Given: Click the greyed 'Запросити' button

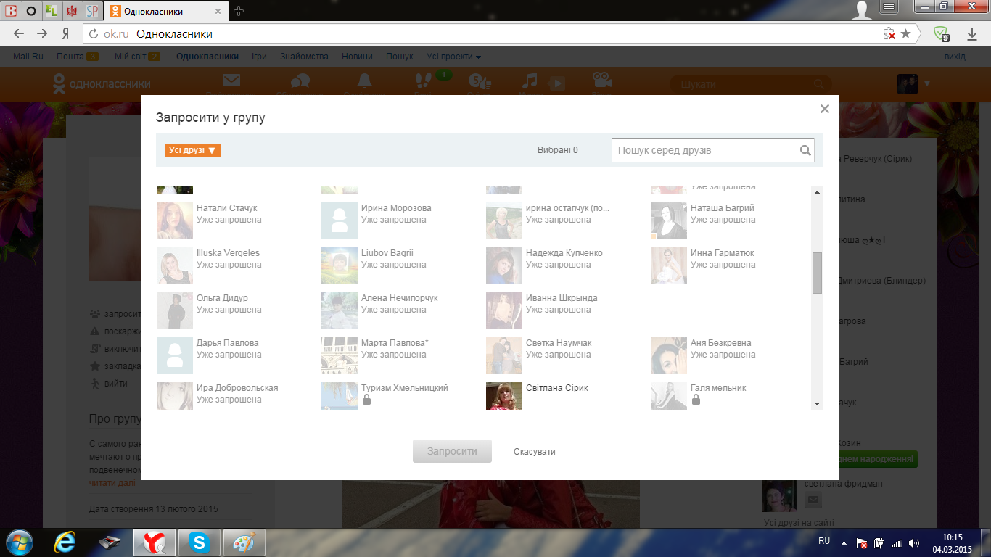Looking at the screenshot, I should 452,451.
